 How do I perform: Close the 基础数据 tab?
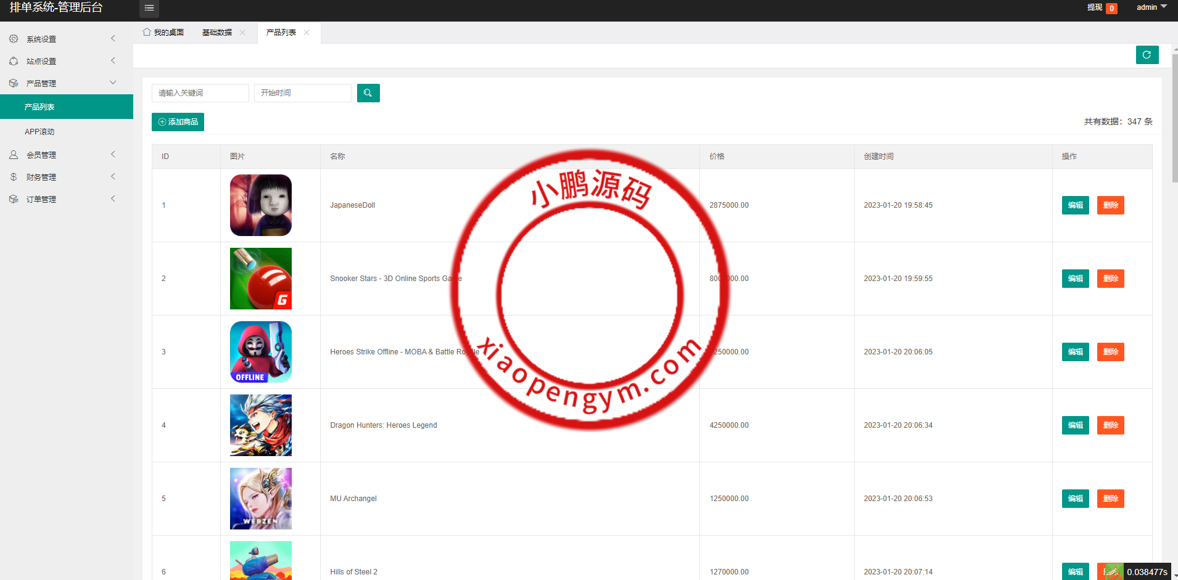242,33
